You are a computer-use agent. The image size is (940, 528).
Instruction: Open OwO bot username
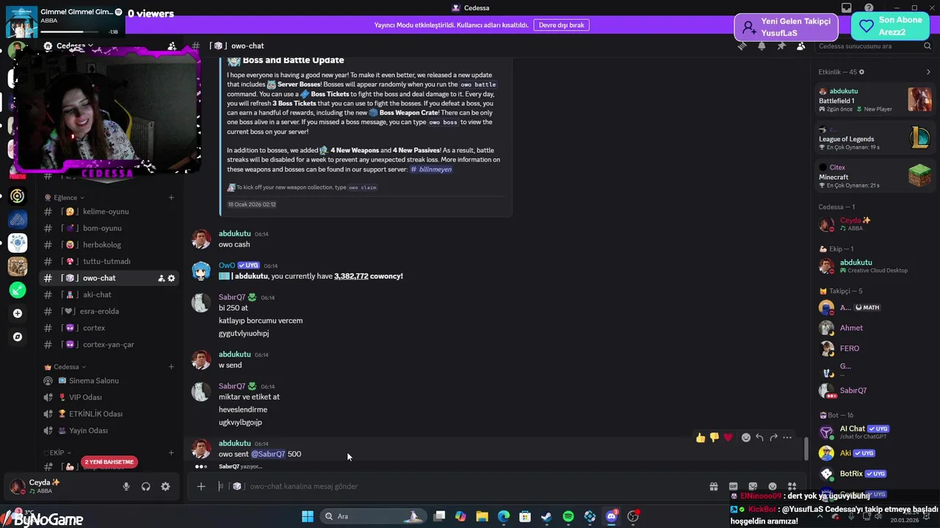(x=227, y=265)
